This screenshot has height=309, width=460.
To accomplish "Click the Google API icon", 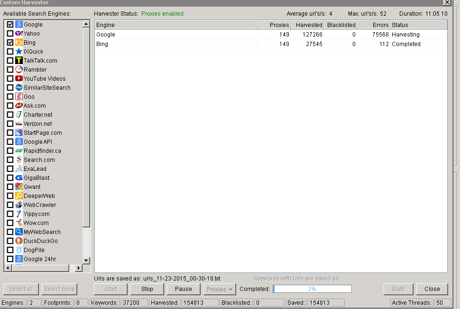I will pyautogui.click(x=19, y=141).
